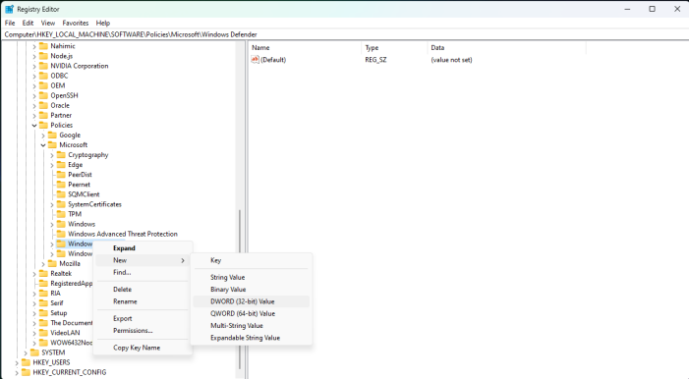Click the TPM folder icon

pos(61,214)
